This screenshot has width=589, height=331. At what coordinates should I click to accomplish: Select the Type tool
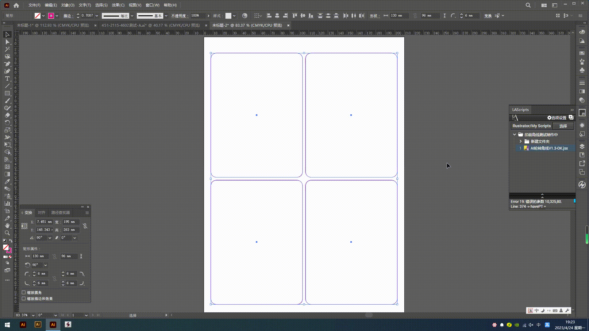click(x=7, y=78)
